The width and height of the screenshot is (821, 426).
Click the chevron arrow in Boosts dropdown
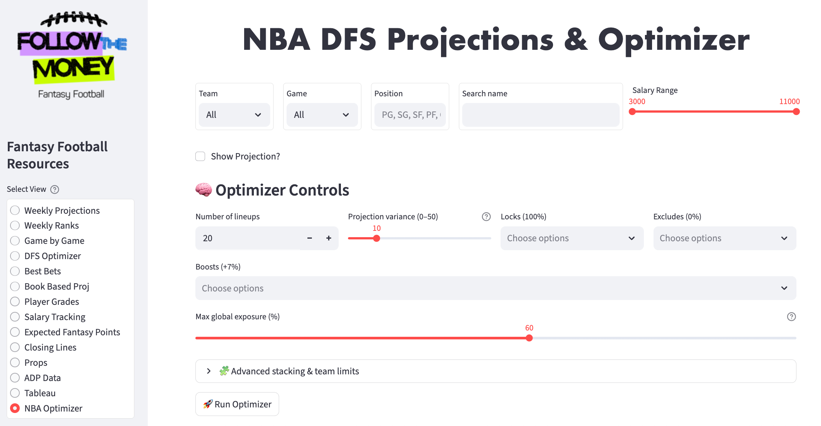[x=784, y=288]
